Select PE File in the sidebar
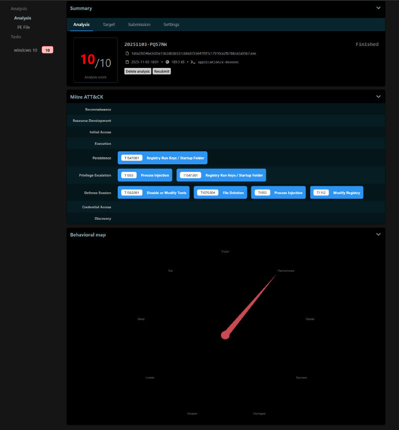399x430 pixels. (23, 27)
